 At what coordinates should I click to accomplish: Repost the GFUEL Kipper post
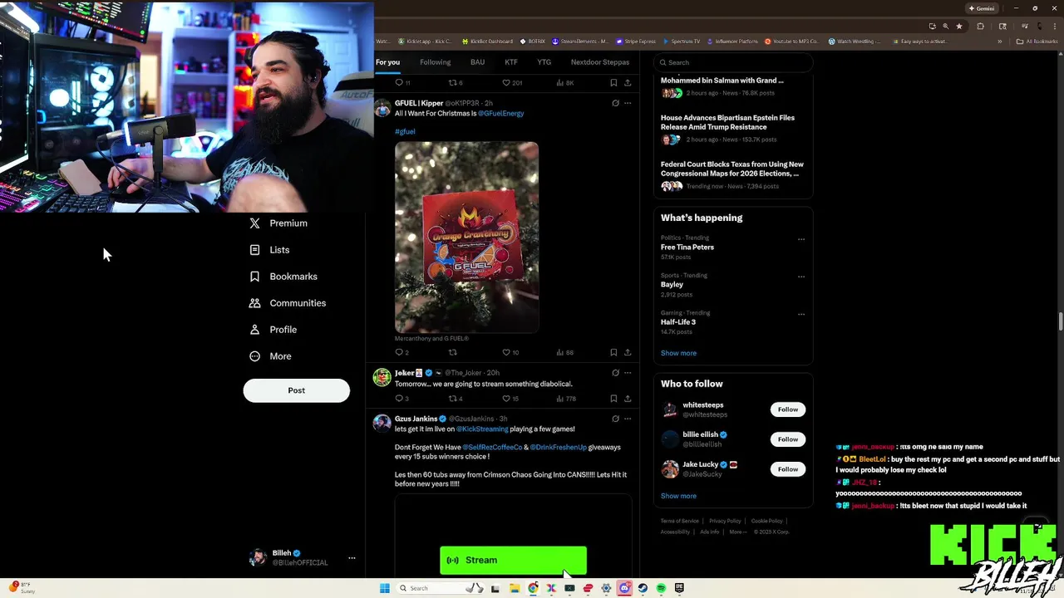pos(453,352)
